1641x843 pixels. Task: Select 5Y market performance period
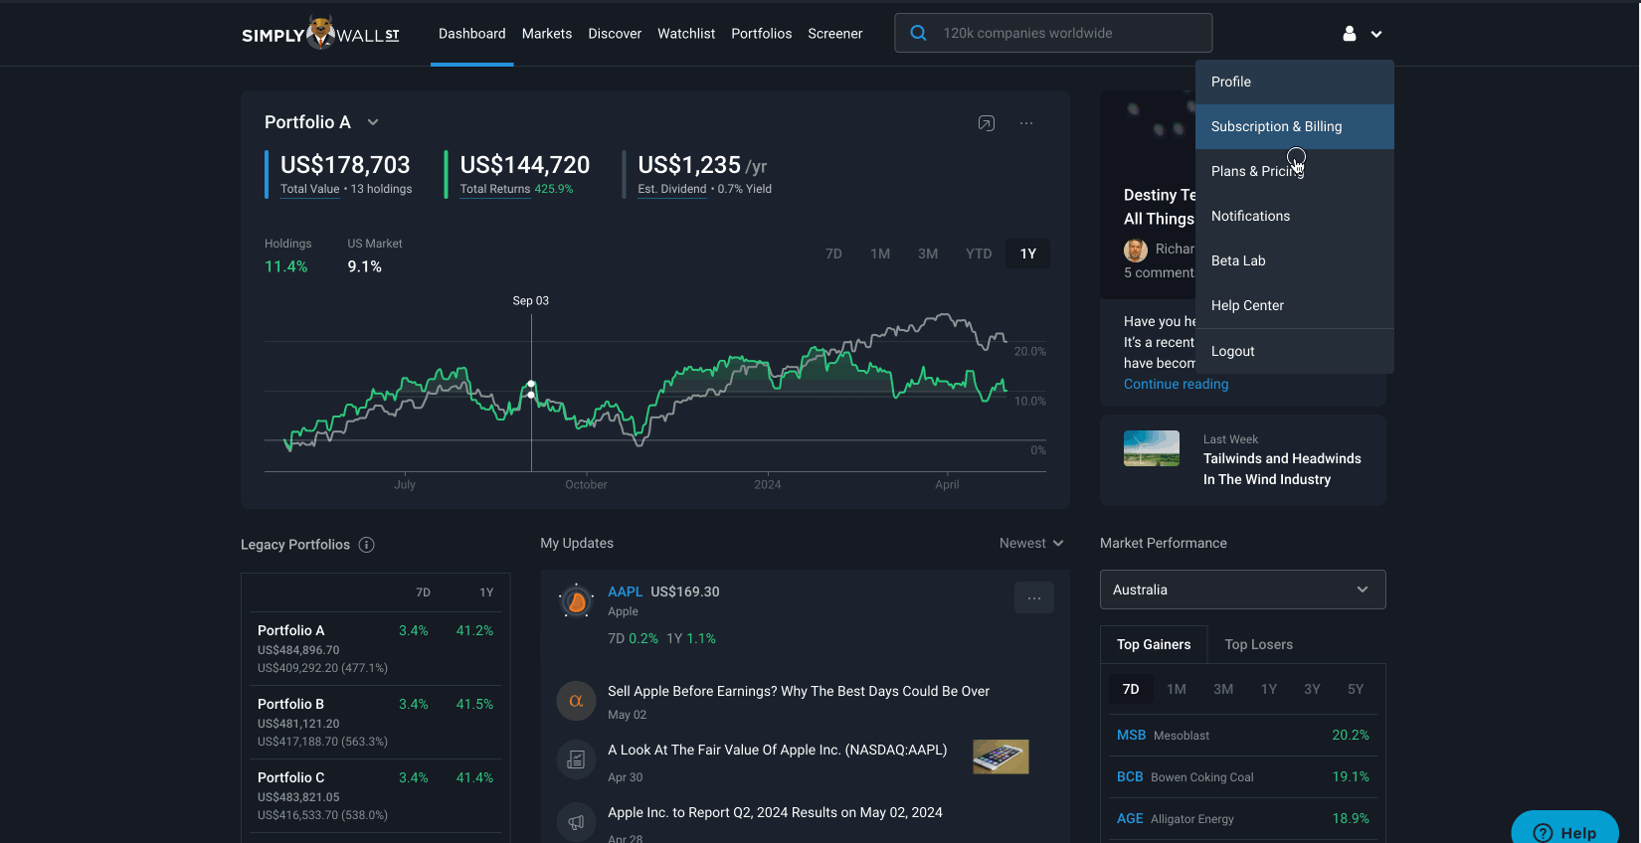point(1356,689)
